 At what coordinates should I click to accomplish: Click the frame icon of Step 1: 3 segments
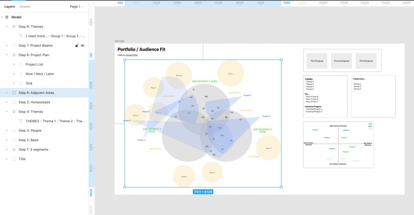(14, 149)
